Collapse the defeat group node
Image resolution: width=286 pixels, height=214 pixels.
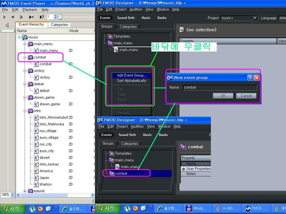pyautogui.click(x=25, y=84)
